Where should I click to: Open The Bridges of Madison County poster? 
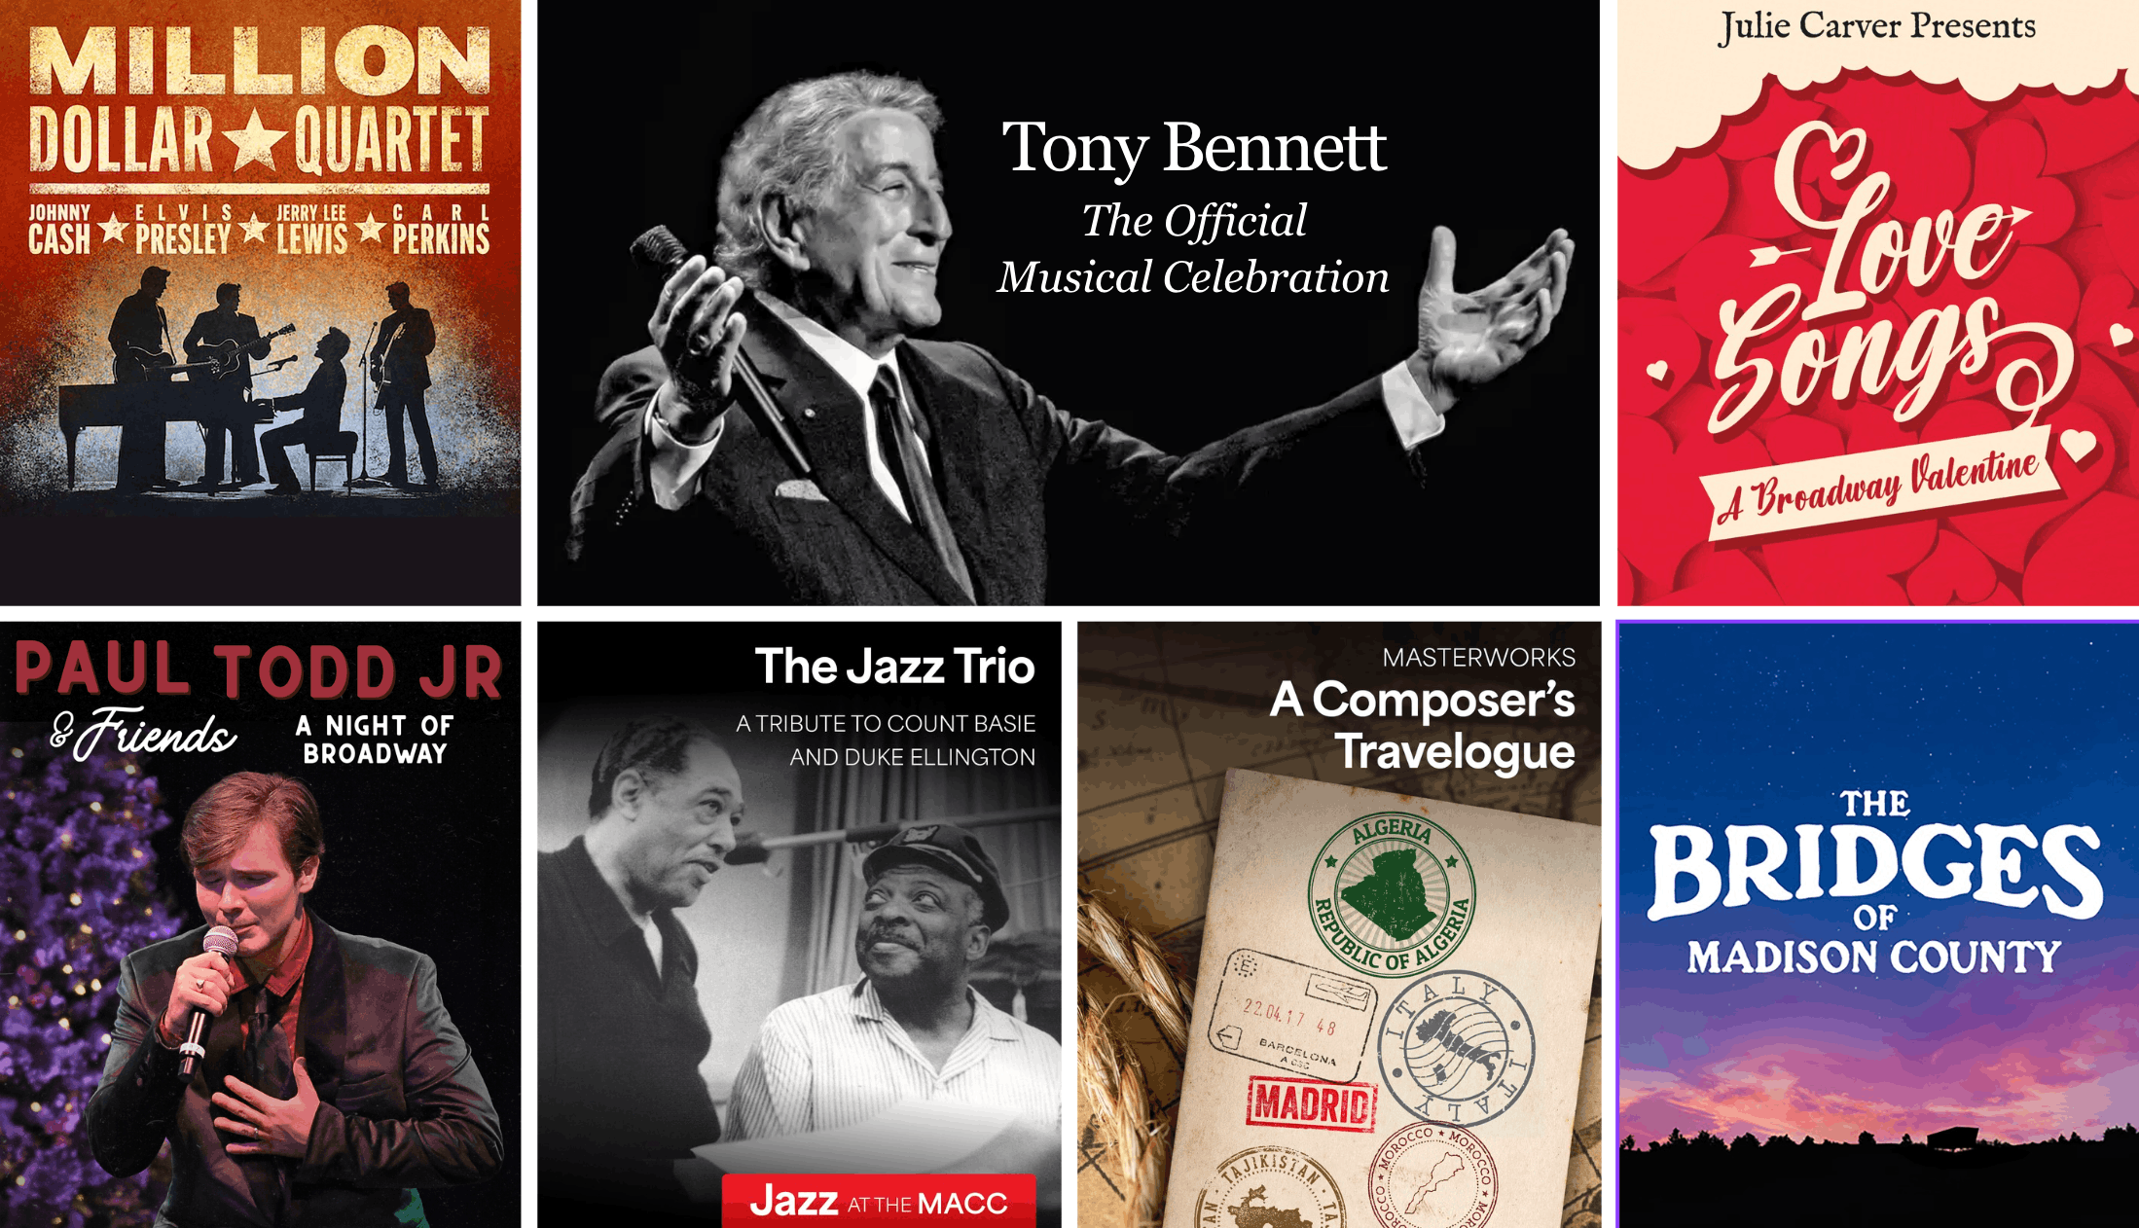point(1878,924)
